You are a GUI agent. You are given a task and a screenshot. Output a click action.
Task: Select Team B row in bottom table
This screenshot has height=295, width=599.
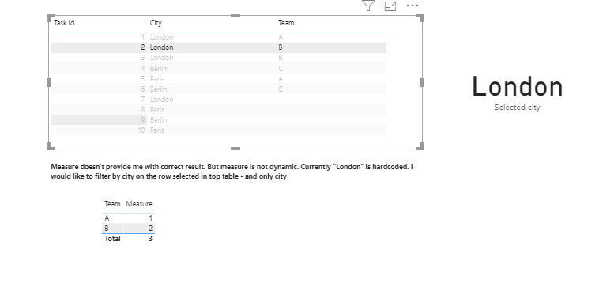coord(128,229)
